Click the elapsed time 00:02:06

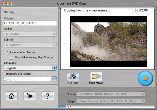pos(141,10)
